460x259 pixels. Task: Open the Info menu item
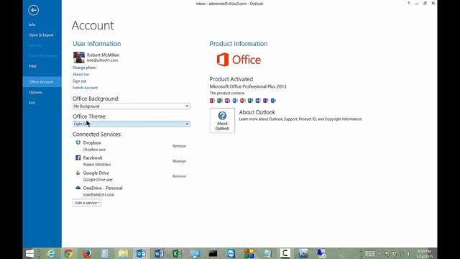coord(32,24)
